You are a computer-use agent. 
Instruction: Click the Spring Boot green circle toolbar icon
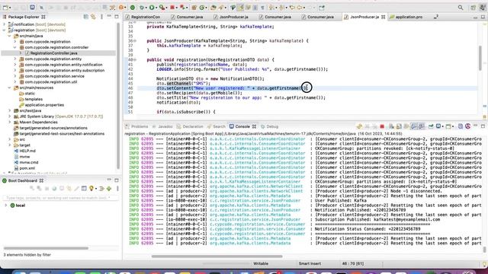[x=133, y=7]
